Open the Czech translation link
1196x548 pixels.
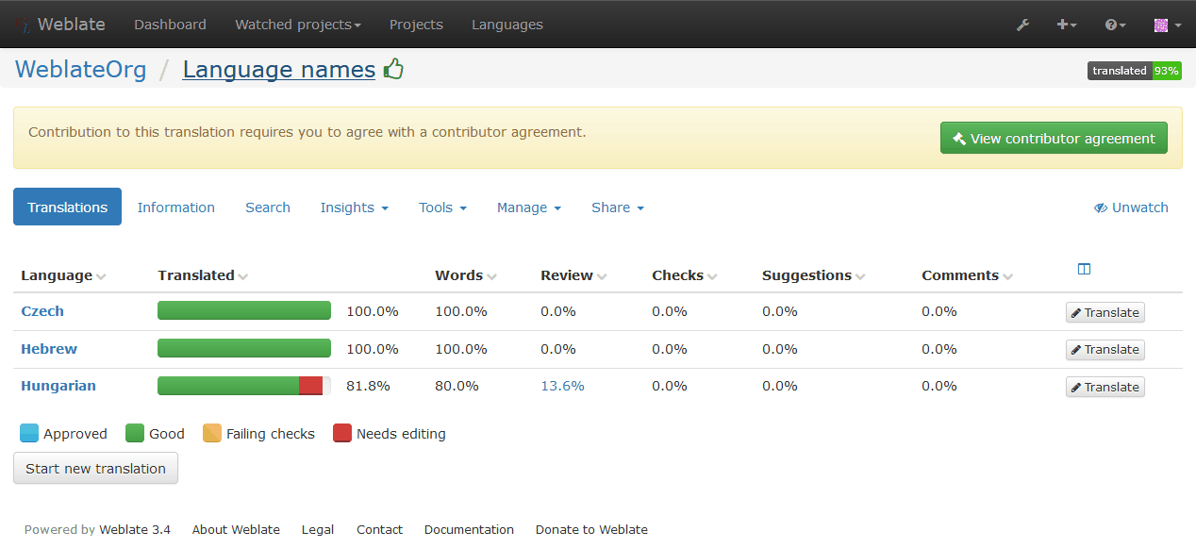click(42, 311)
